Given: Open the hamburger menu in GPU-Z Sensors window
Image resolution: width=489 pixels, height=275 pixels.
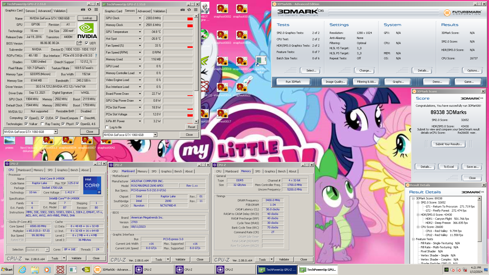Looking at the screenshot, I should tap(196, 10).
